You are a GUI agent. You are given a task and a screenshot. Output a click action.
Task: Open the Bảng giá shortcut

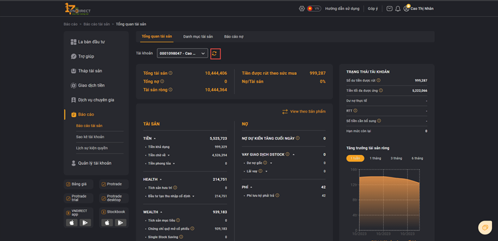click(79, 184)
